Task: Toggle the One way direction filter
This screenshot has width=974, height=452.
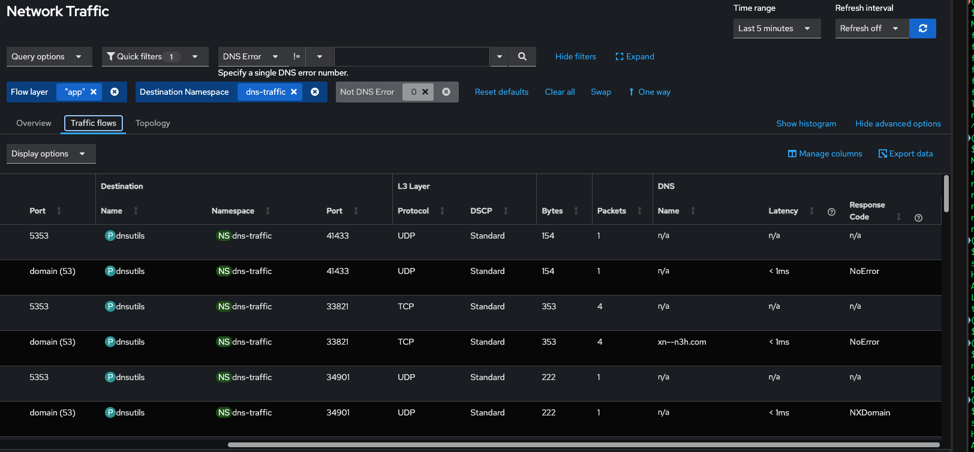Action: 649,92
